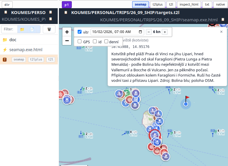Viewport: 228px width, 166px height.
Task: Click clipboard icon before KOUMES/PERSO title
Action: (x=6, y=12)
